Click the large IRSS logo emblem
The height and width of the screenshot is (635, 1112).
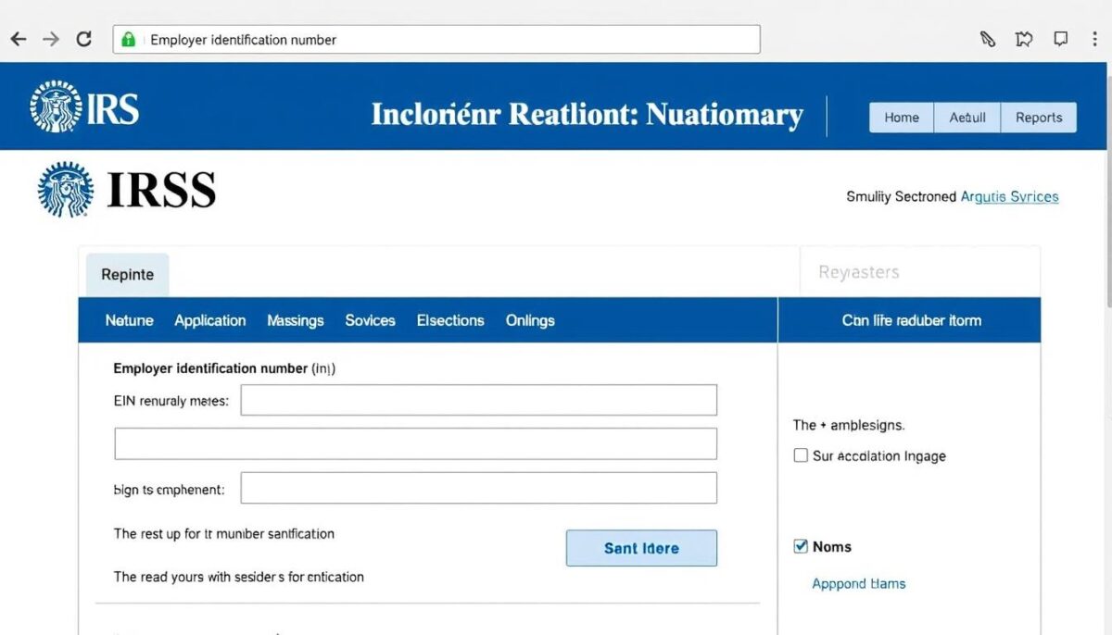tap(66, 190)
